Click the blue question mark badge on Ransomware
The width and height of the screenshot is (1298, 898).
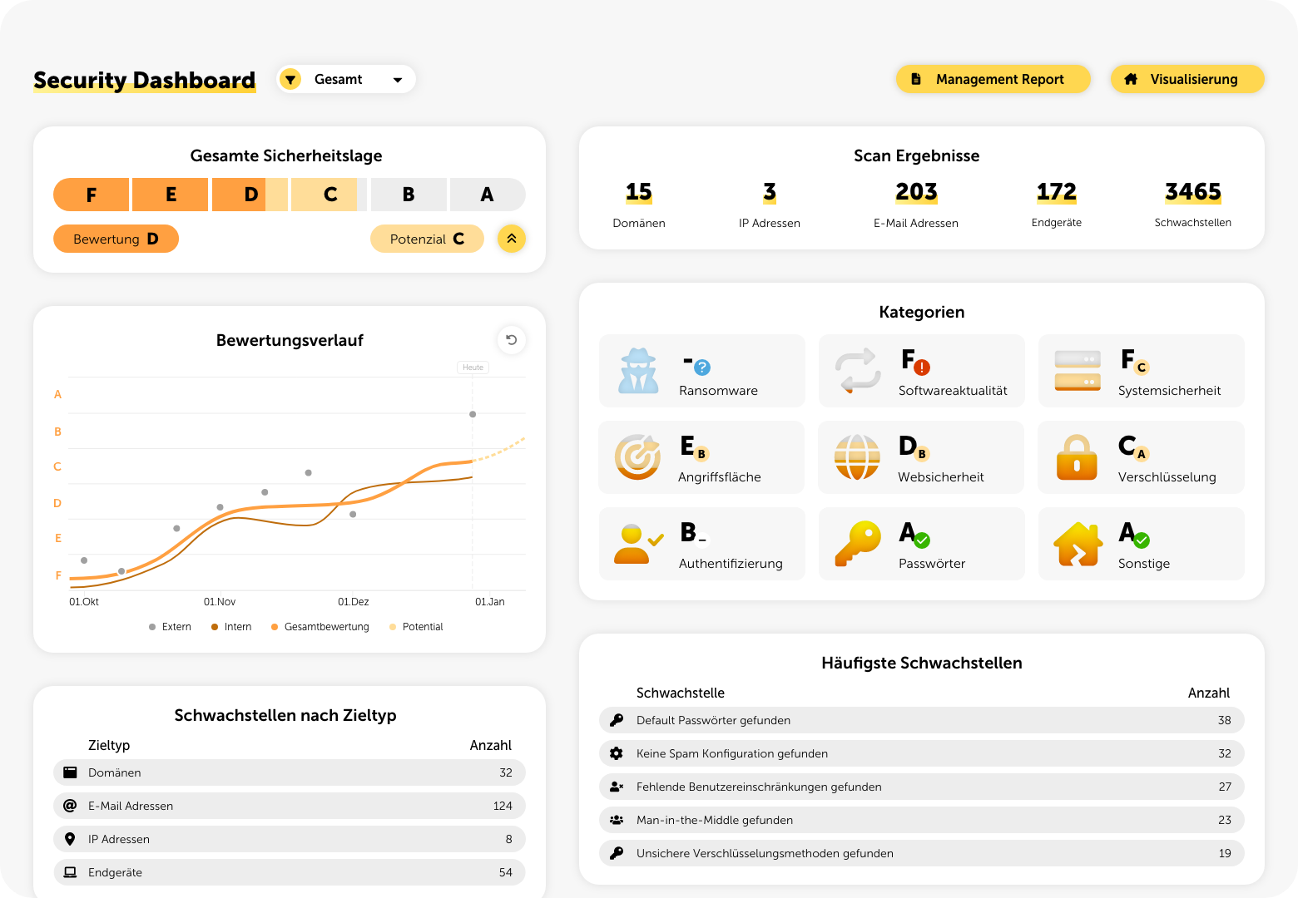[702, 368]
